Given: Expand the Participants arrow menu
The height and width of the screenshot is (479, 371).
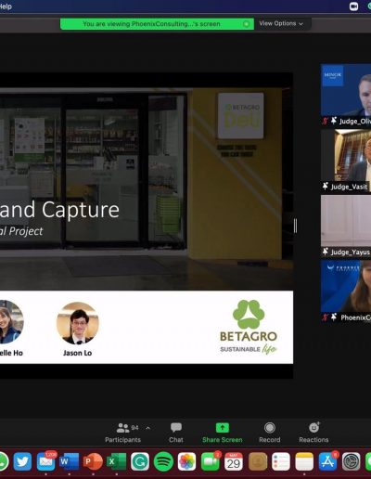Looking at the screenshot, I should pyautogui.click(x=147, y=428).
